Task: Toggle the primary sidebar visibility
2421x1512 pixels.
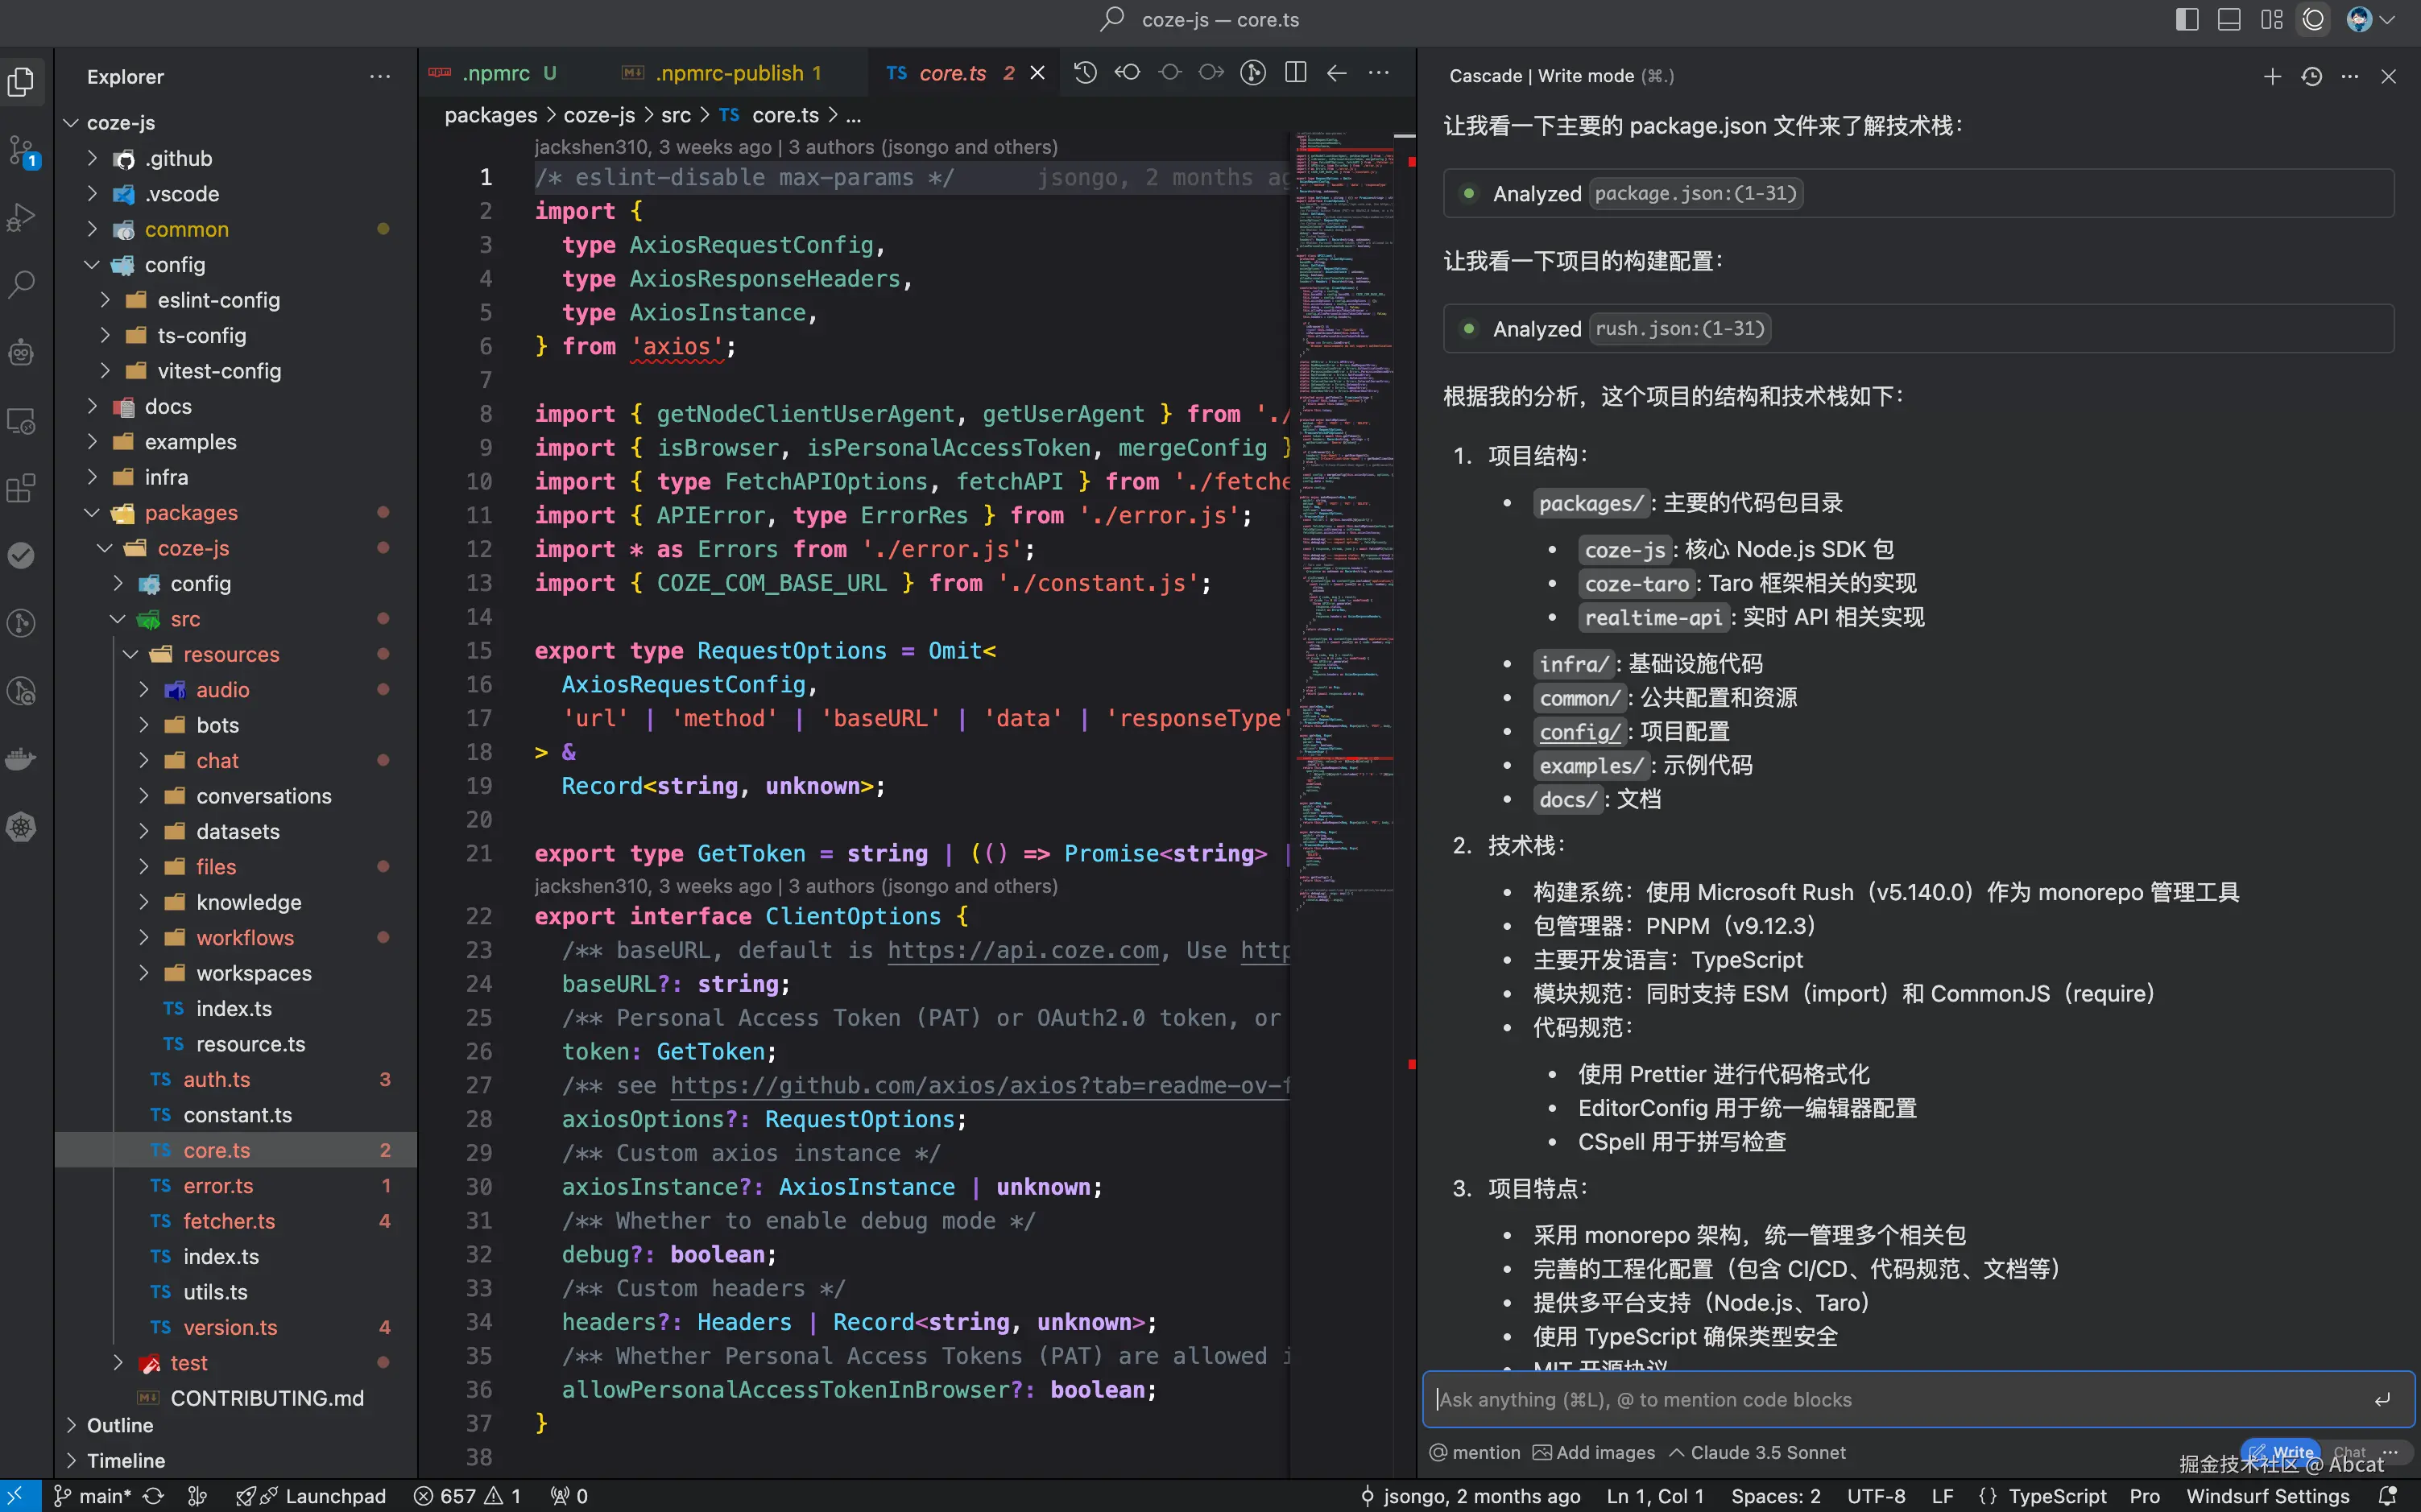Action: pyautogui.click(x=2187, y=20)
